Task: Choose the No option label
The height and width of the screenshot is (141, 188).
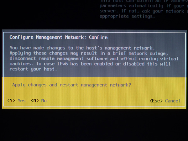Action: pos(44,101)
